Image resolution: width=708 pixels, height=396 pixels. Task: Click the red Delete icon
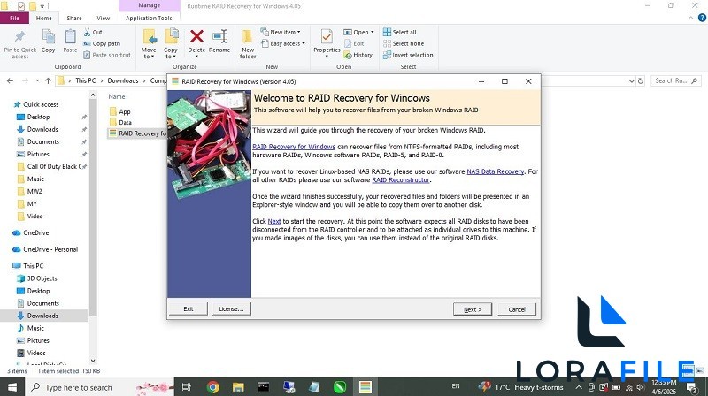[x=196, y=36]
